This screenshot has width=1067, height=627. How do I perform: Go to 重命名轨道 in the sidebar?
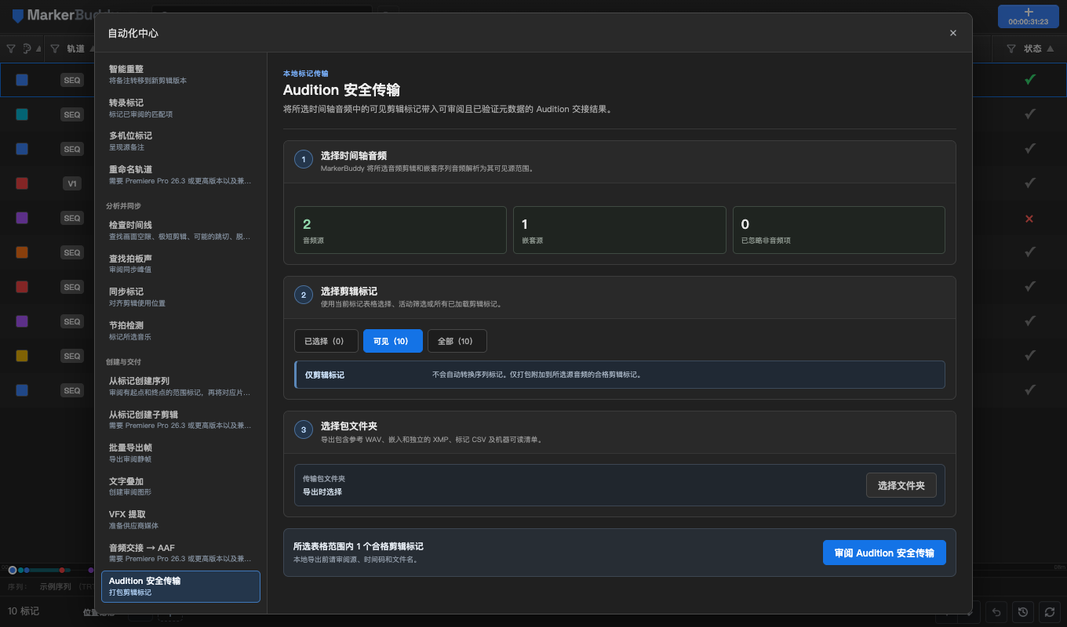click(x=180, y=175)
